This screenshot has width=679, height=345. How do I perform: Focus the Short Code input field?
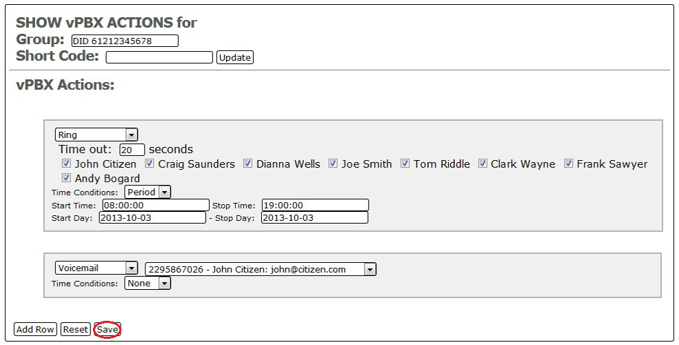(x=159, y=57)
